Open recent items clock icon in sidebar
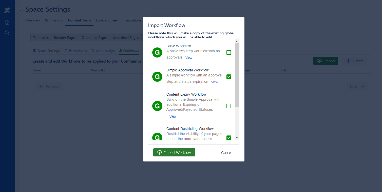This screenshot has height=192, width=382. [7, 23]
